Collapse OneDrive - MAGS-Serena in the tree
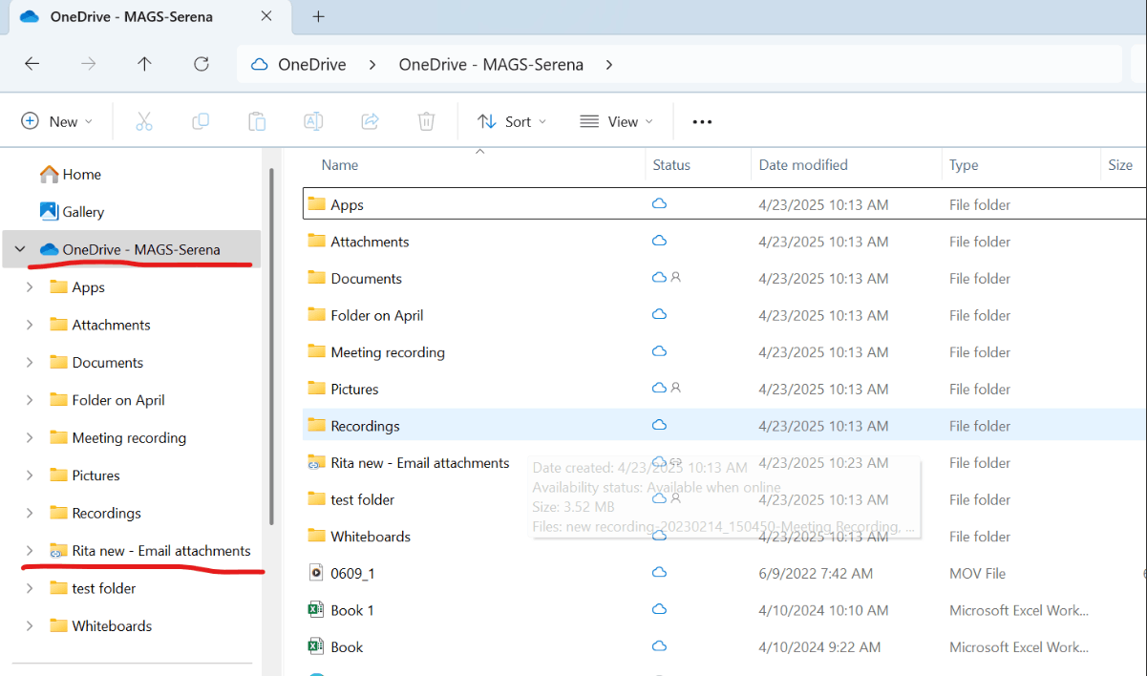Screen dimensions: 1147x676 [19, 247]
